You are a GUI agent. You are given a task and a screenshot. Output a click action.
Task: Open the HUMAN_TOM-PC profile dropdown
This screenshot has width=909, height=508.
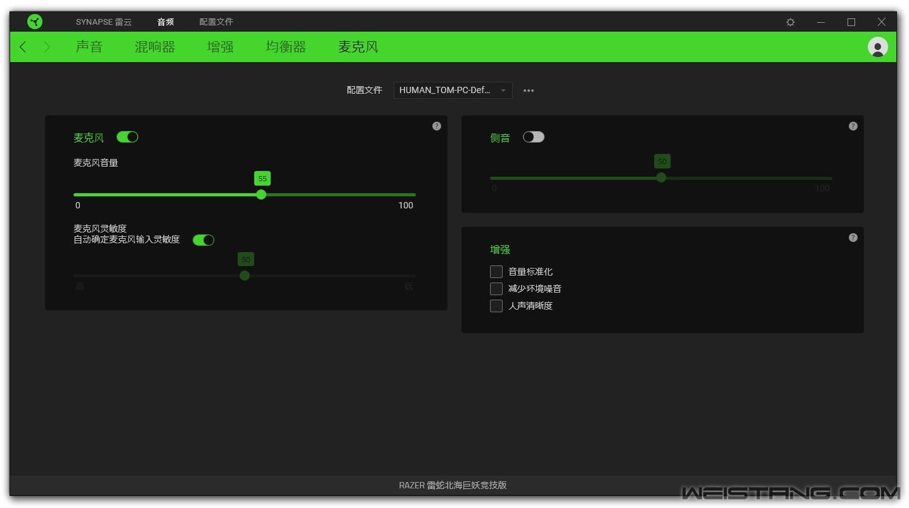pos(453,91)
